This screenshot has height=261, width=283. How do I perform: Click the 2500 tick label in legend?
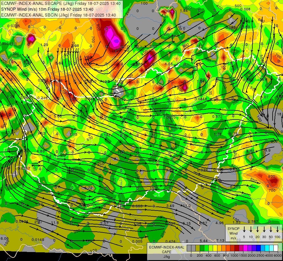click(x=260, y=255)
